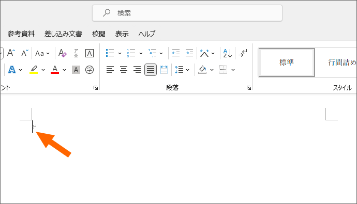Image resolution: width=357 pixels, height=204 pixels.
Task: Open the 参考資料 ribbon tab
Action: 21,34
